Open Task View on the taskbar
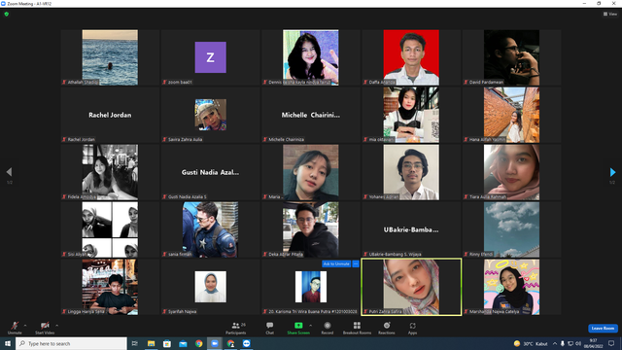 [135, 343]
